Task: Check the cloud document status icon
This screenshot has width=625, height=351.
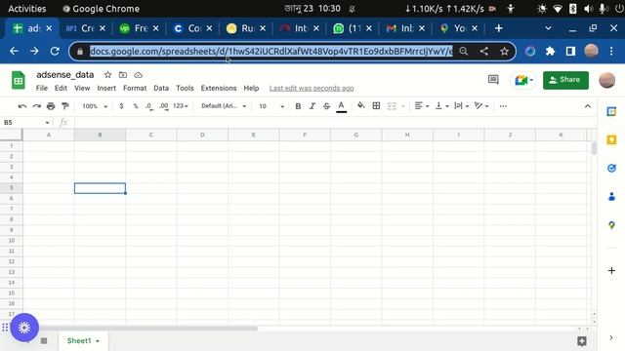Action: tap(138, 75)
